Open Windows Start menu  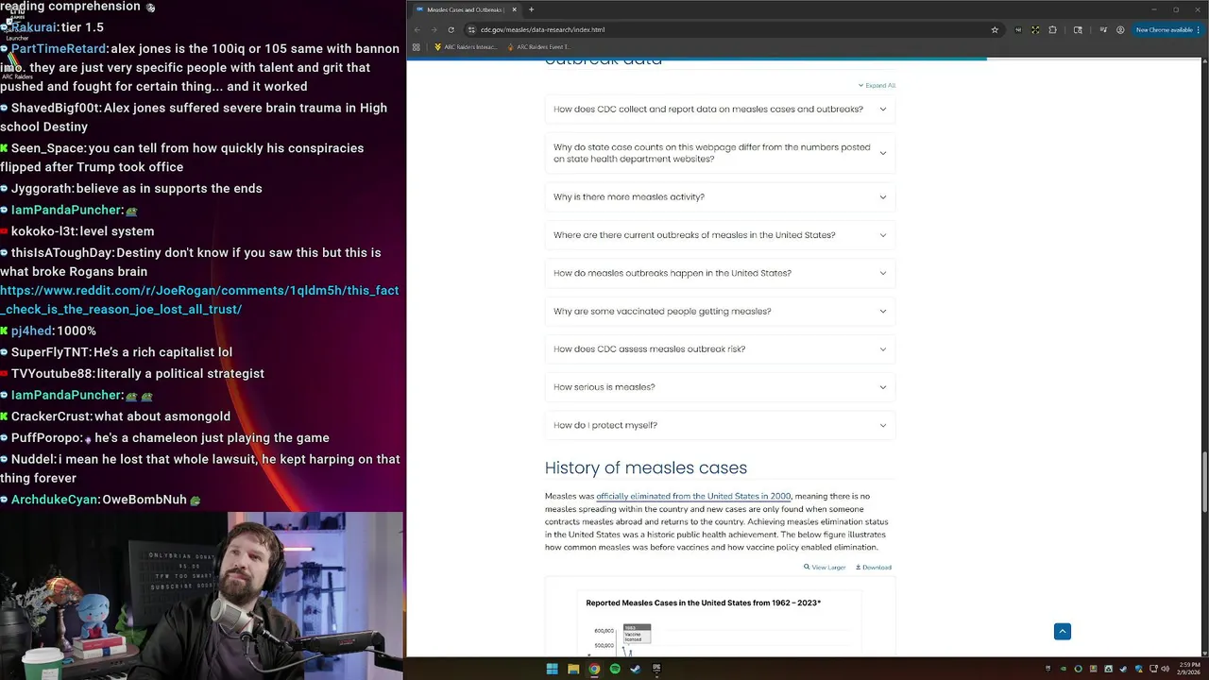click(x=552, y=669)
